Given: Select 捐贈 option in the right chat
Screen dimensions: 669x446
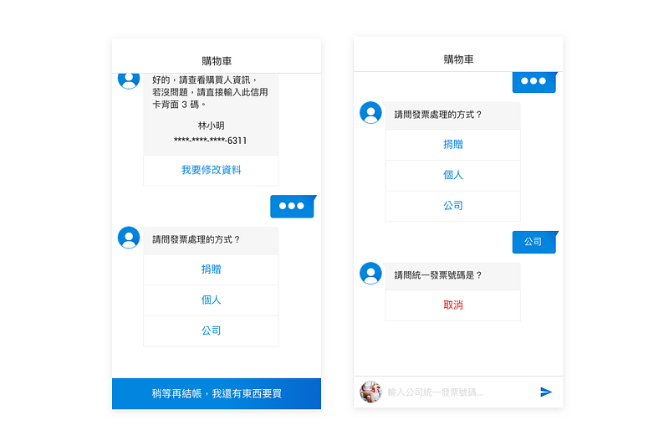Looking at the screenshot, I should 452,144.
